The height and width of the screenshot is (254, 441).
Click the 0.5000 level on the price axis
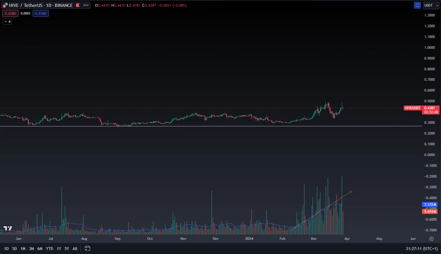pos(430,101)
